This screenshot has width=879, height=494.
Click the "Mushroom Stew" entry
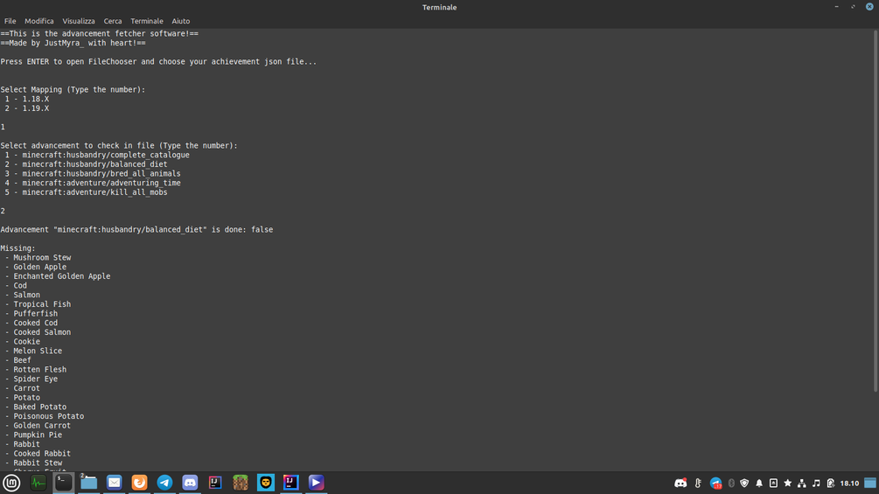point(42,258)
